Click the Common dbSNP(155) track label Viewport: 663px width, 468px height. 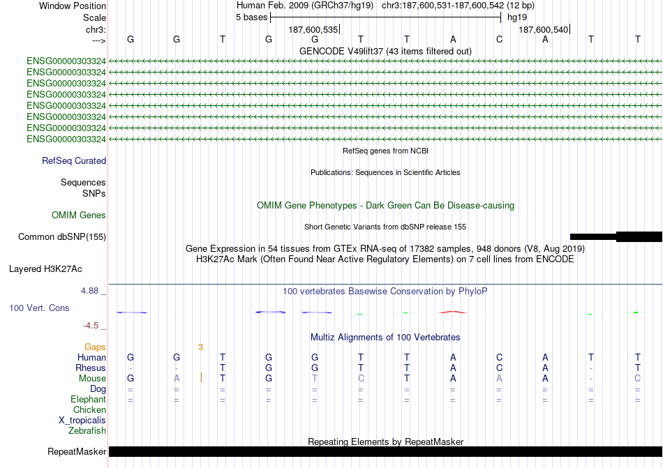coord(62,236)
